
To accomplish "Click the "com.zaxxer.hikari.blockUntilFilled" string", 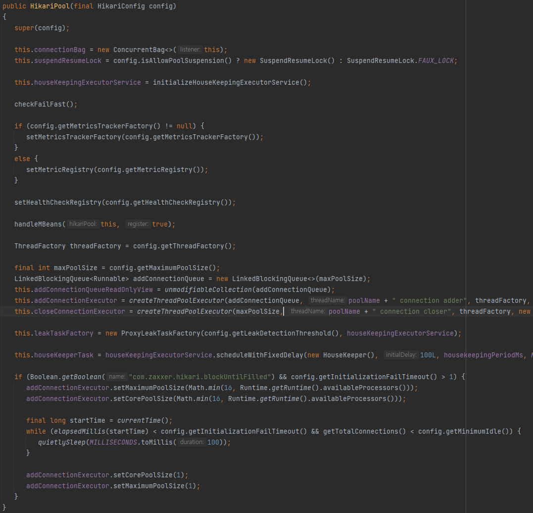I will click(200, 377).
